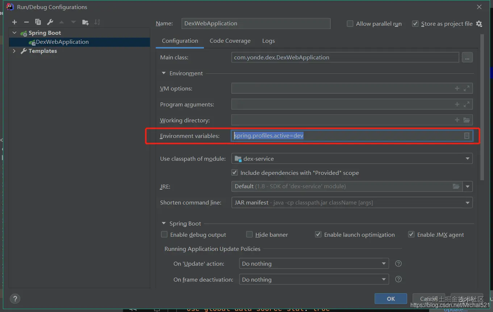Open Use classpath of module dropdown

[352, 159]
